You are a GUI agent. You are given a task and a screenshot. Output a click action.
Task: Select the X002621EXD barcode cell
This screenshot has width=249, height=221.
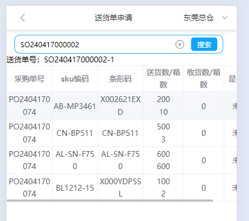click(x=120, y=106)
